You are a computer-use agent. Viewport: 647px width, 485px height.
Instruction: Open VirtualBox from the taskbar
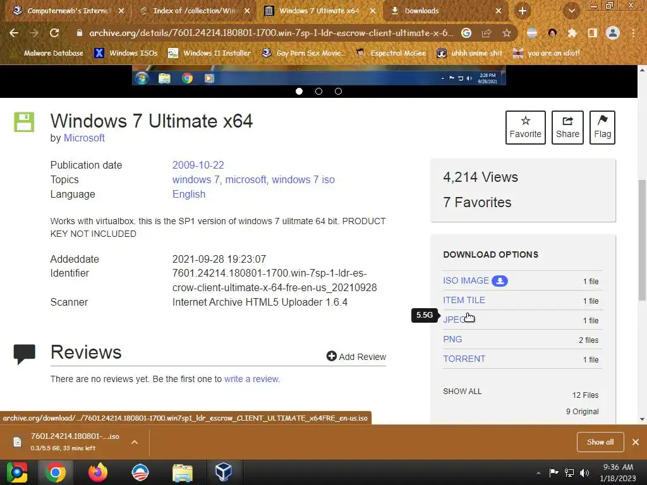point(223,472)
